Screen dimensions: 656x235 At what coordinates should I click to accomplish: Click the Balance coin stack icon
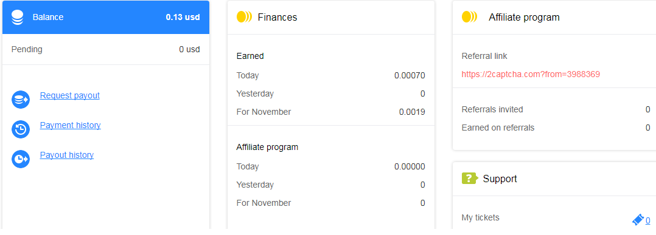(17, 18)
